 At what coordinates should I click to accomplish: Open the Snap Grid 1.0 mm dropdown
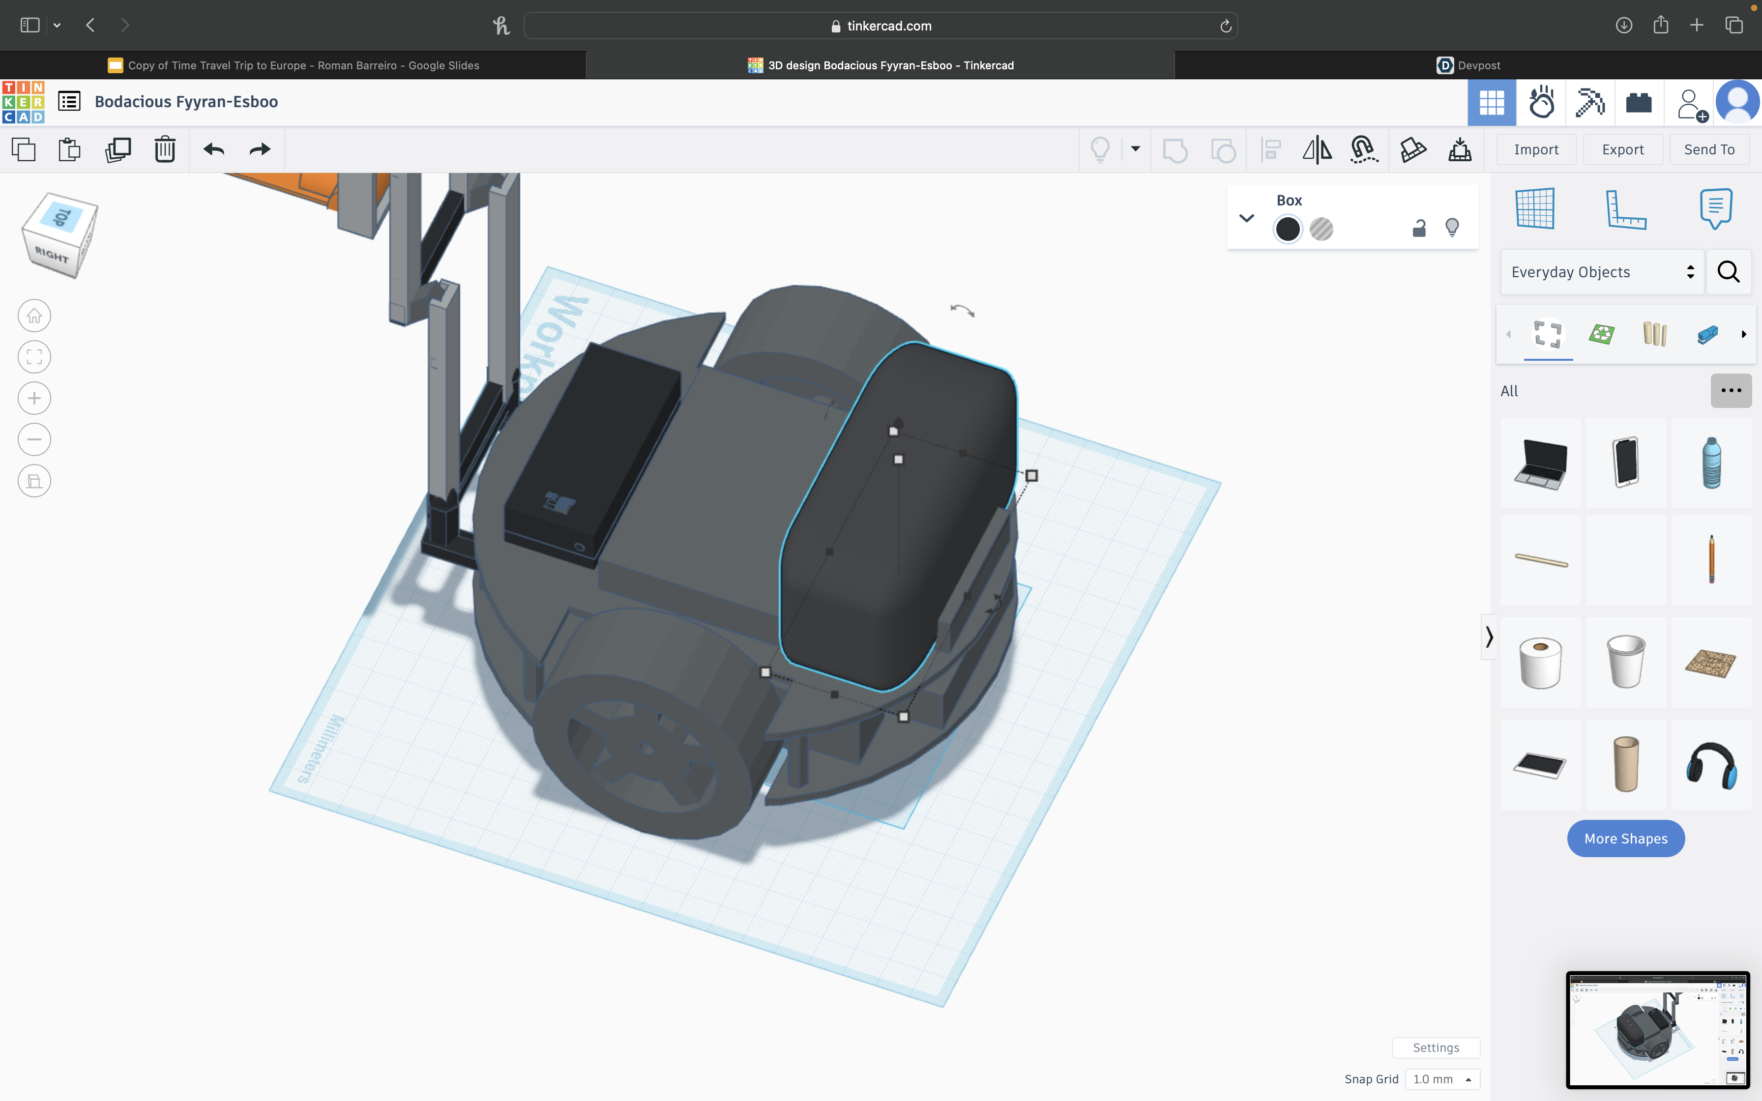[x=1442, y=1079]
